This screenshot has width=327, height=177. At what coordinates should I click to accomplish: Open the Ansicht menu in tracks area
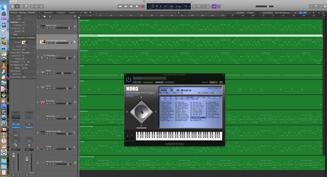(73, 13)
